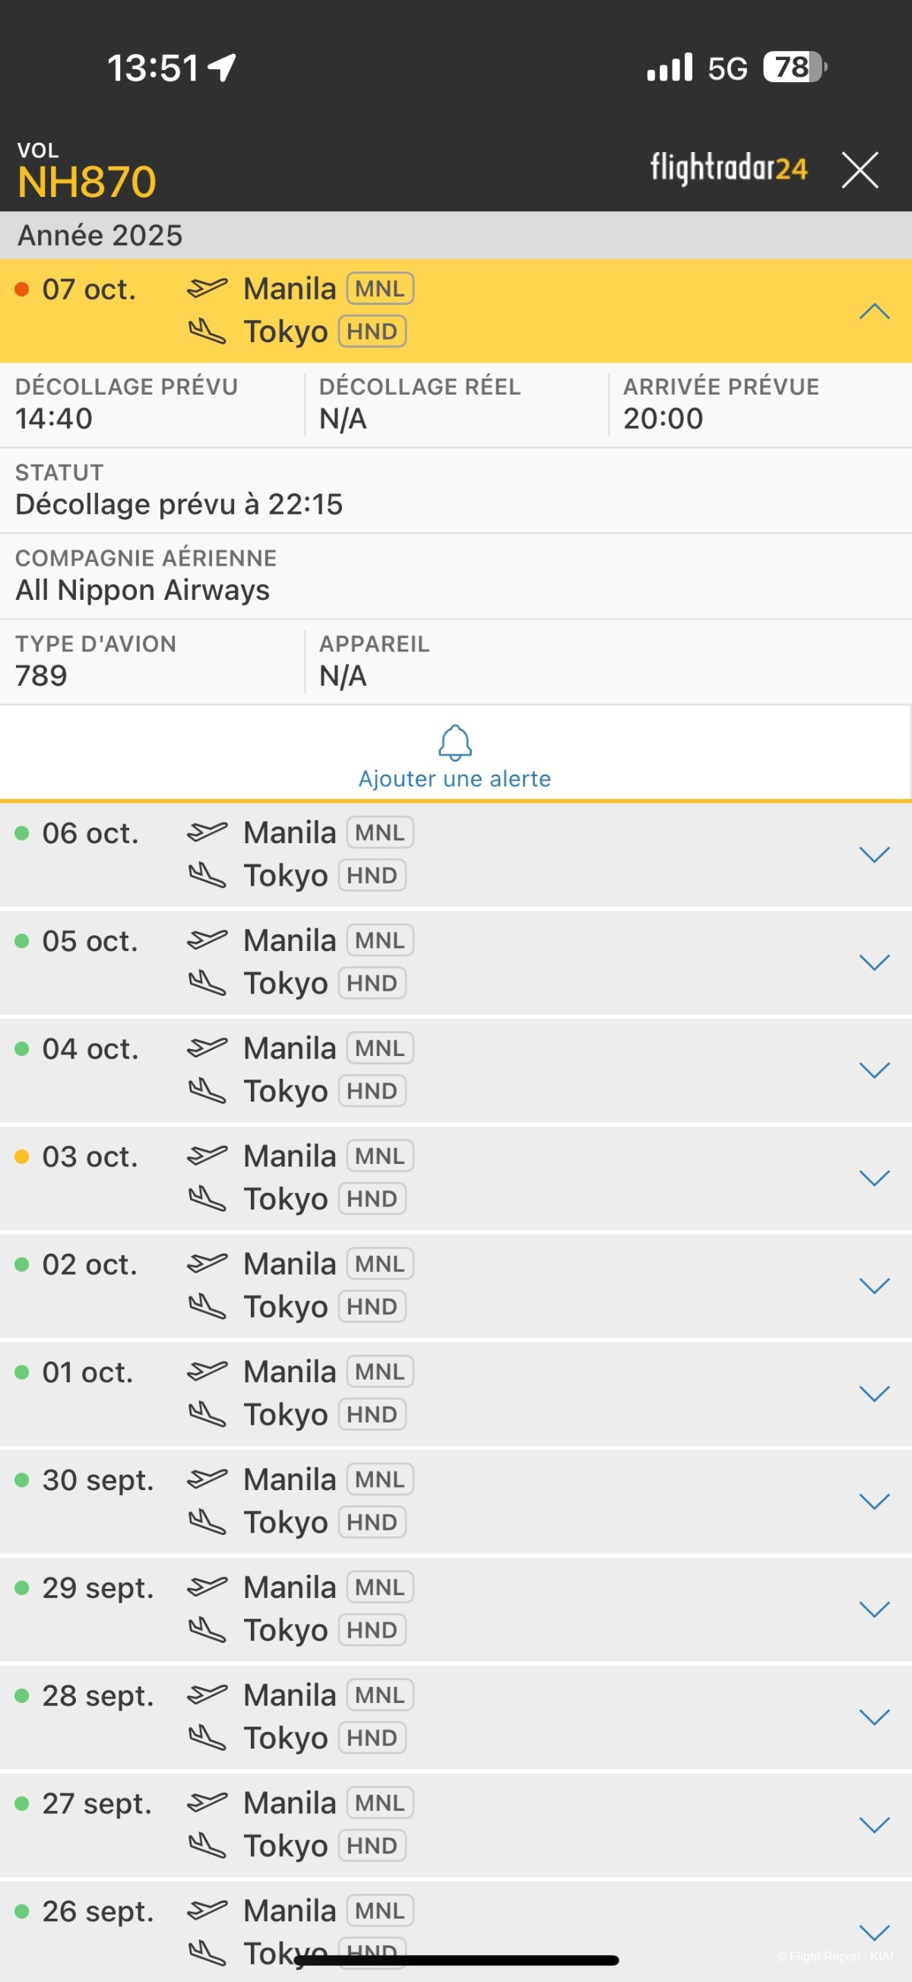
Task: Close the NH870 flight history panel
Action: tap(859, 170)
